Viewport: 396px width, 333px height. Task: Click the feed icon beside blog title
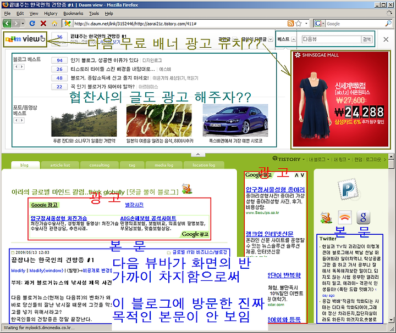pos(187,189)
